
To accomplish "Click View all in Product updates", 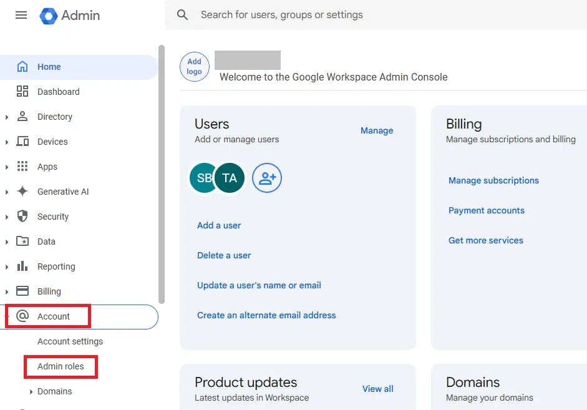I will click(378, 389).
